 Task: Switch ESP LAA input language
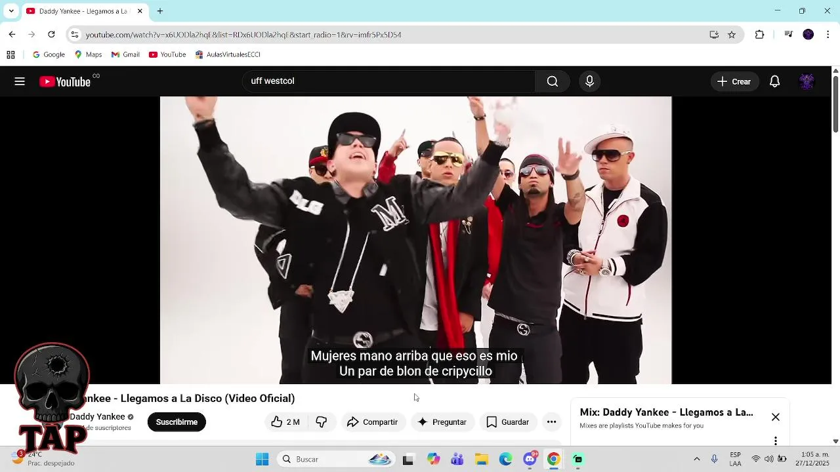point(736,459)
